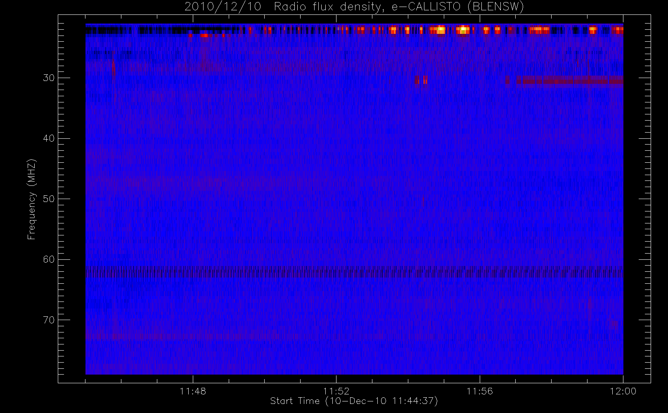Click the long dark-red emission stripe at 30 MHz
The image size is (668, 413).
coord(570,81)
